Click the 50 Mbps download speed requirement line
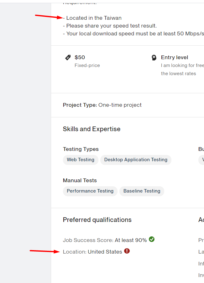This screenshot has width=204, height=283. [133, 34]
